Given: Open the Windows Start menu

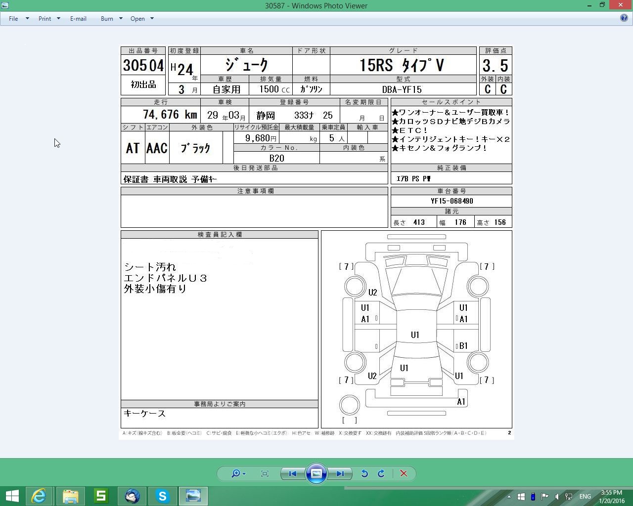Looking at the screenshot, I should 12,496.
